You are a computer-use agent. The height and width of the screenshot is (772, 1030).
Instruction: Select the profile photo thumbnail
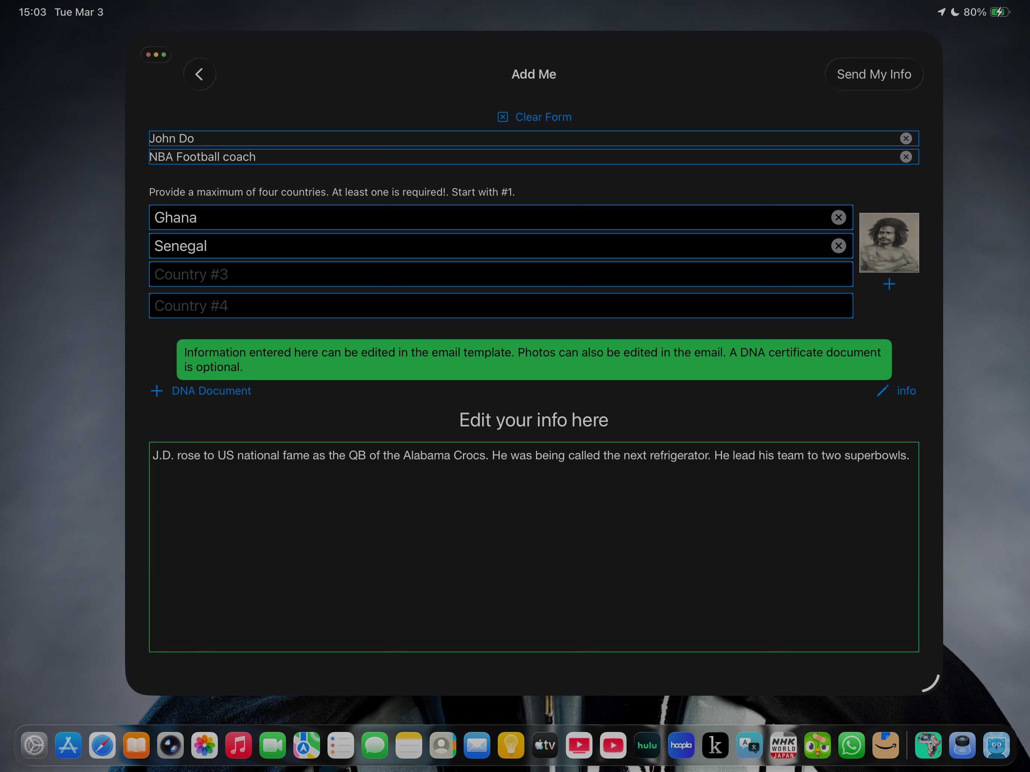(x=889, y=242)
